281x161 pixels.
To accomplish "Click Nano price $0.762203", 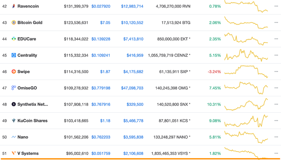I will click(x=101, y=137).
